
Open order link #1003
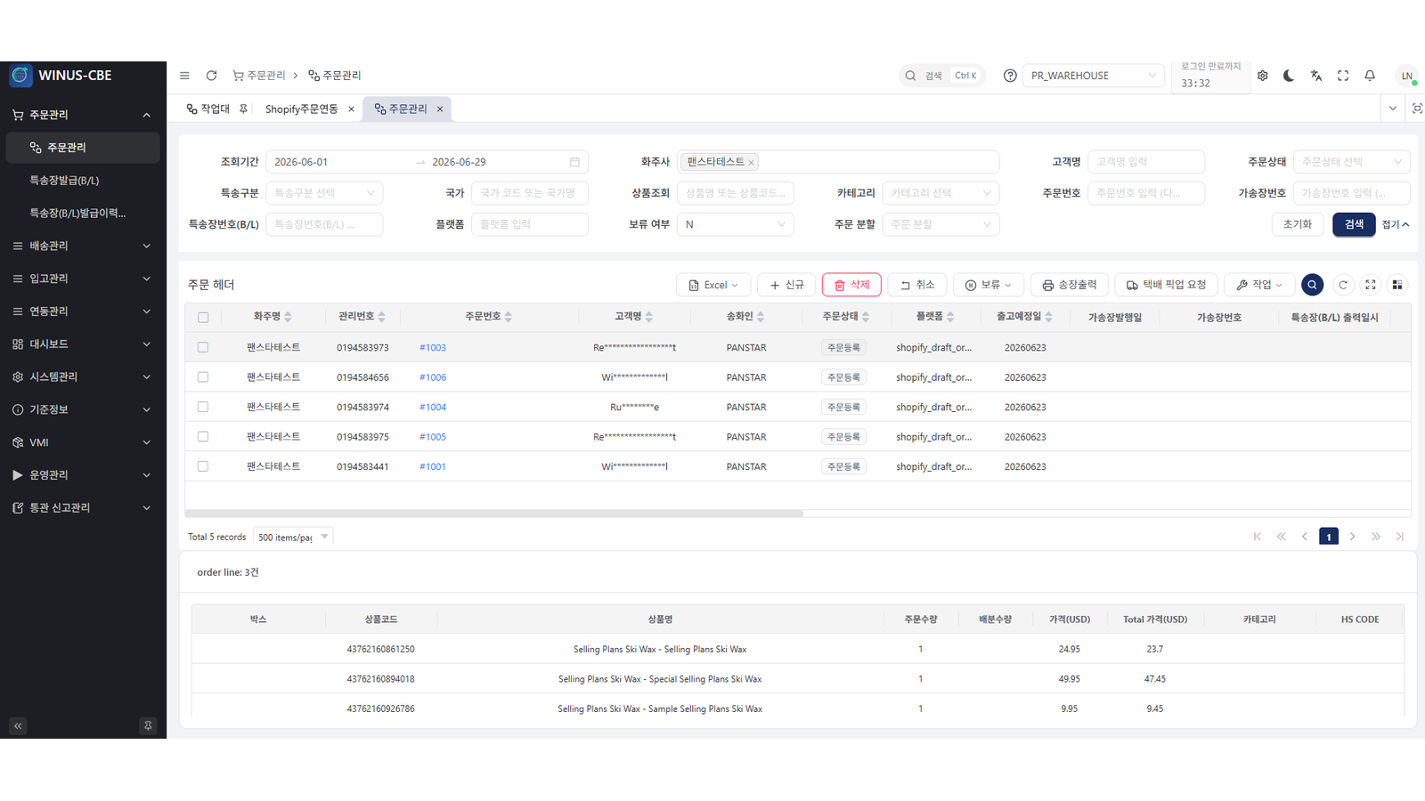pos(433,348)
